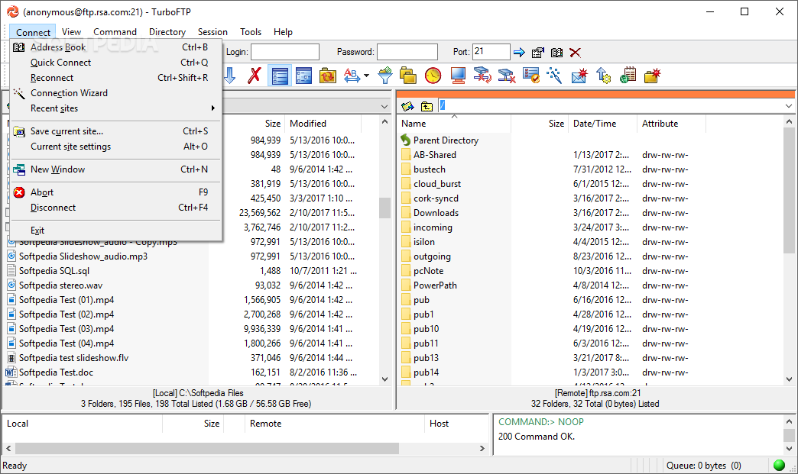The width and height of the screenshot is (798, 474).
Task: Select the tree view layout icon
Action: pyautogui.click(x=303, y=76)
